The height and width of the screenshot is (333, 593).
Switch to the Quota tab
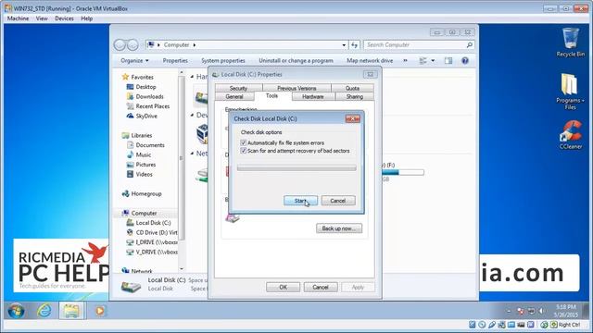click(x=352, y=88)
